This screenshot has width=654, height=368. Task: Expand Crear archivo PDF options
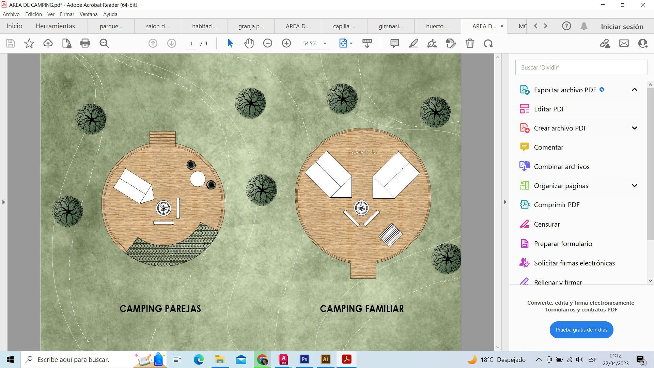pos(634,128)
